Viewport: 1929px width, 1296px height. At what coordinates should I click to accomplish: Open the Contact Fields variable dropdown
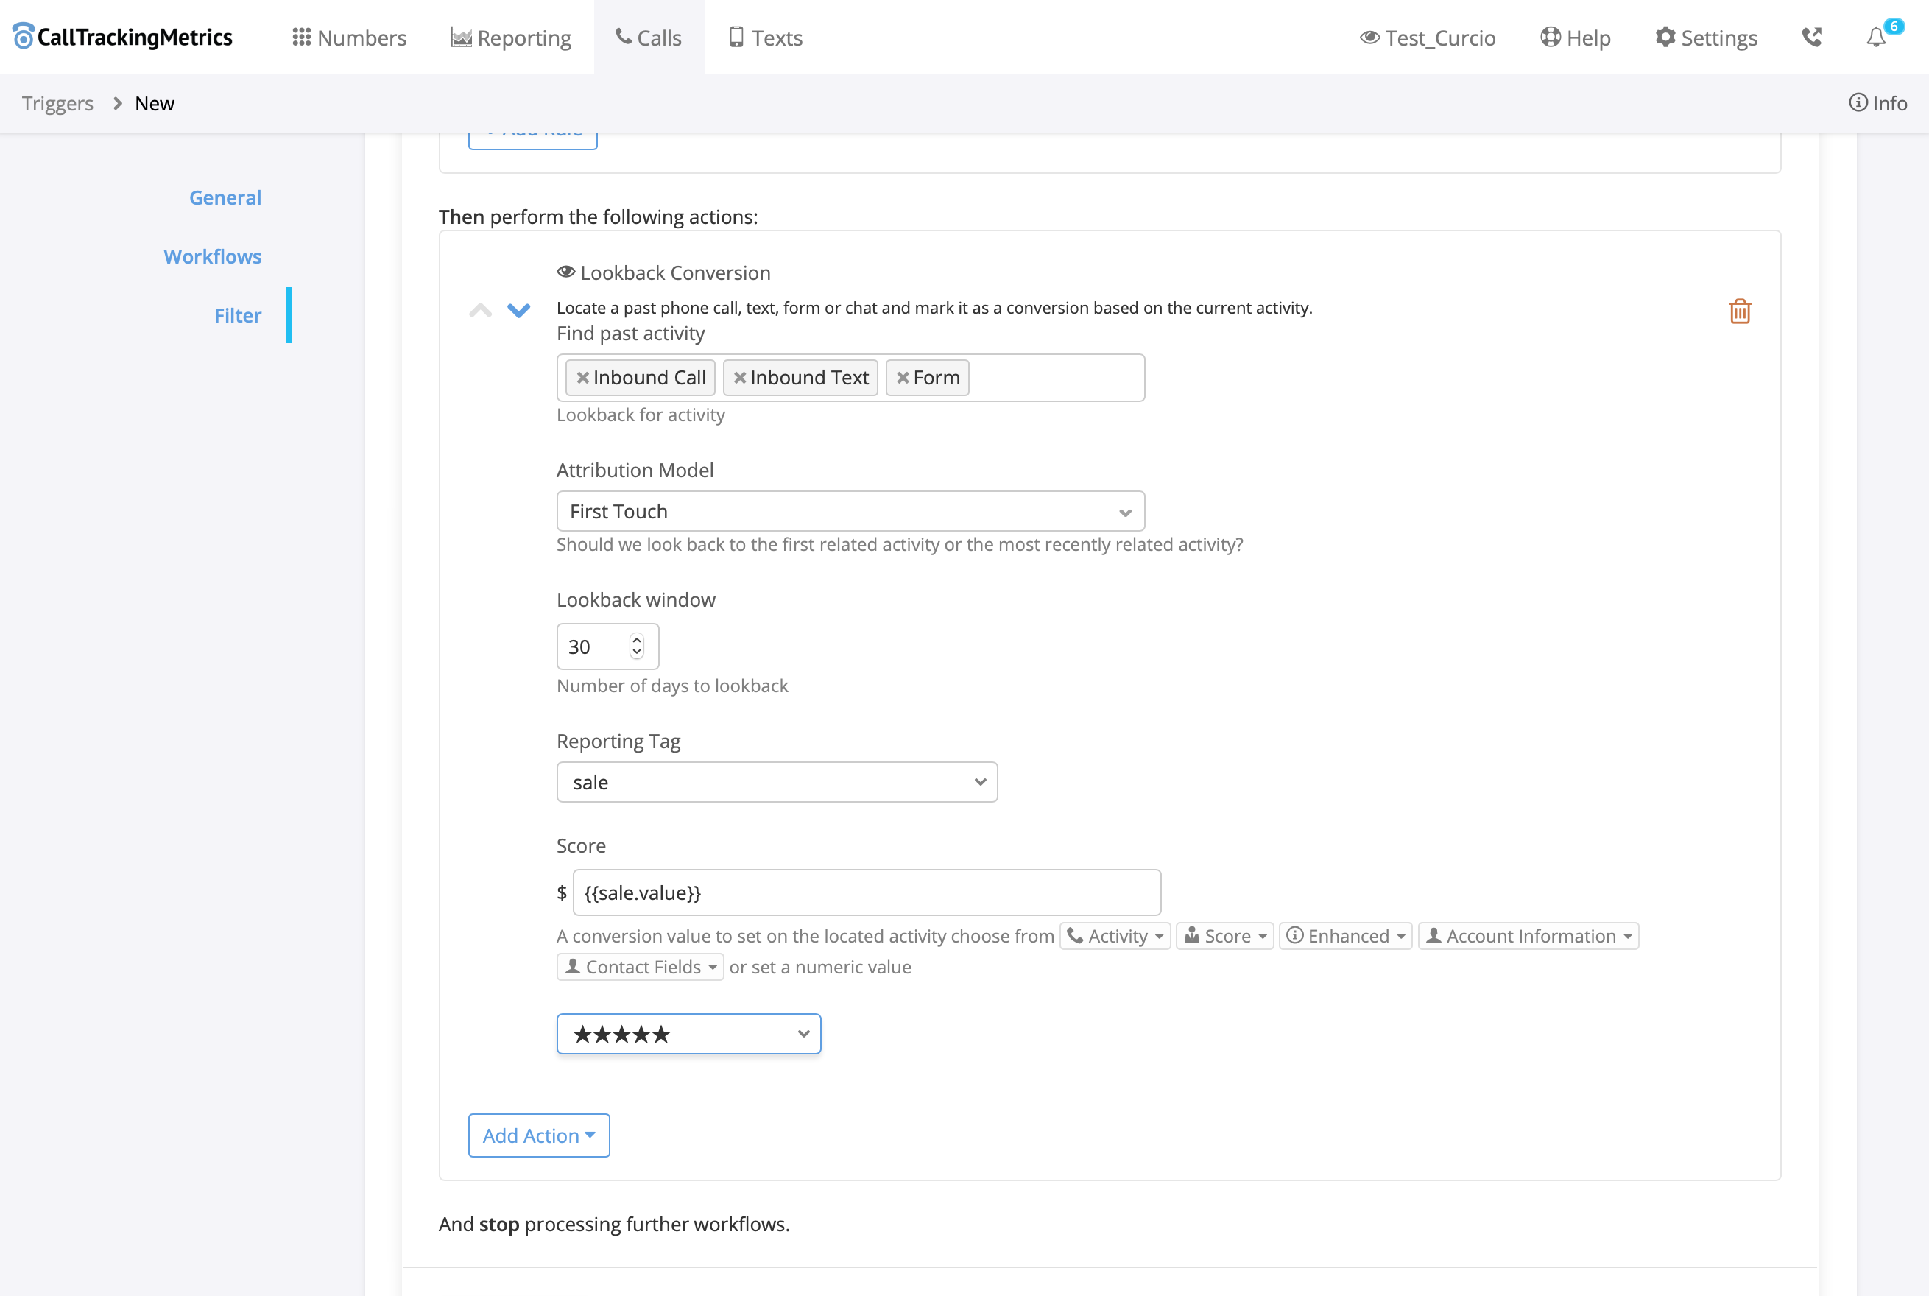click(x=640, y=967)
